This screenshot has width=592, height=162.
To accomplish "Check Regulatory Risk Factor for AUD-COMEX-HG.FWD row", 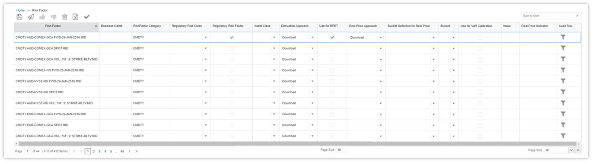I will point(232,70).
